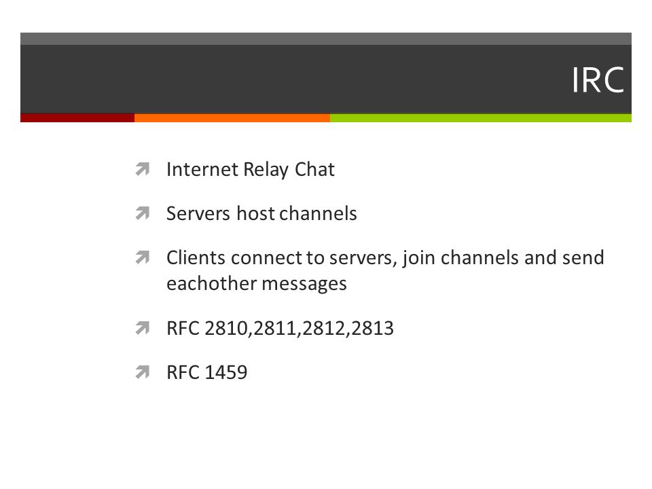Click the light gray strip above the title
This screenshot has height=489, width=652.
click(x=326, y=39)
